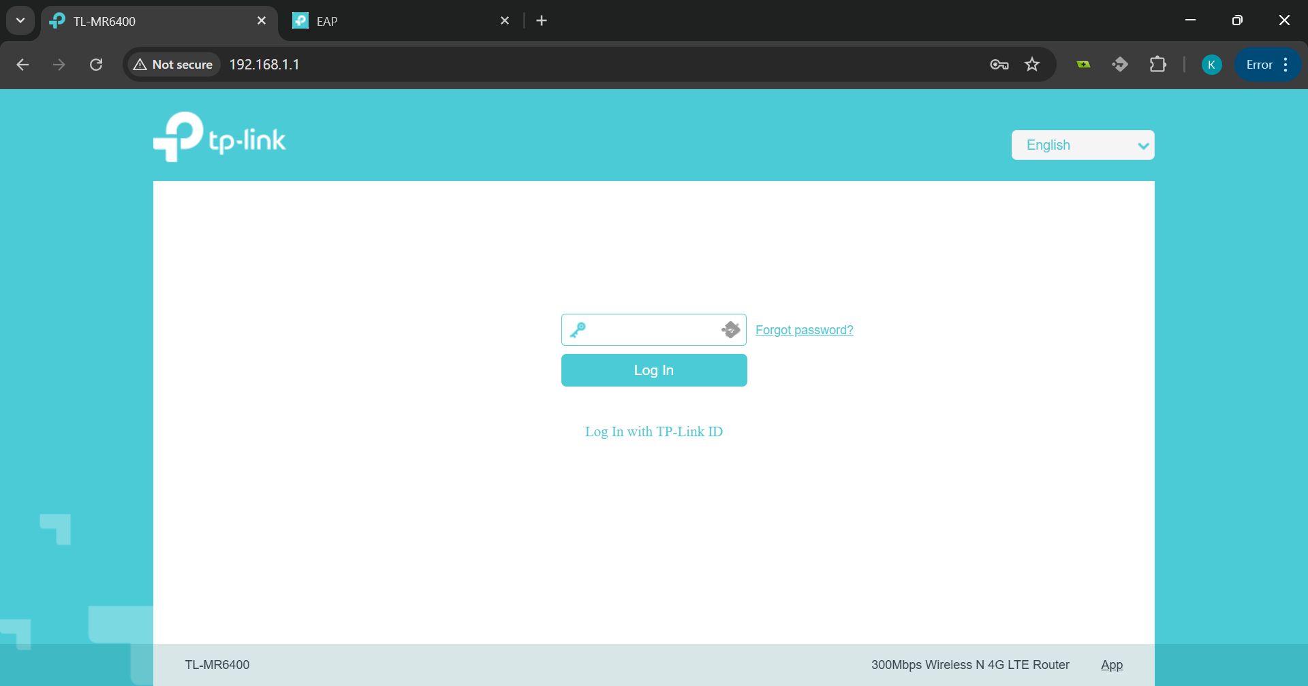Click the password manager icon inside password field
The width and height of the screenshot is (1308, 686).
pos(731,330)
